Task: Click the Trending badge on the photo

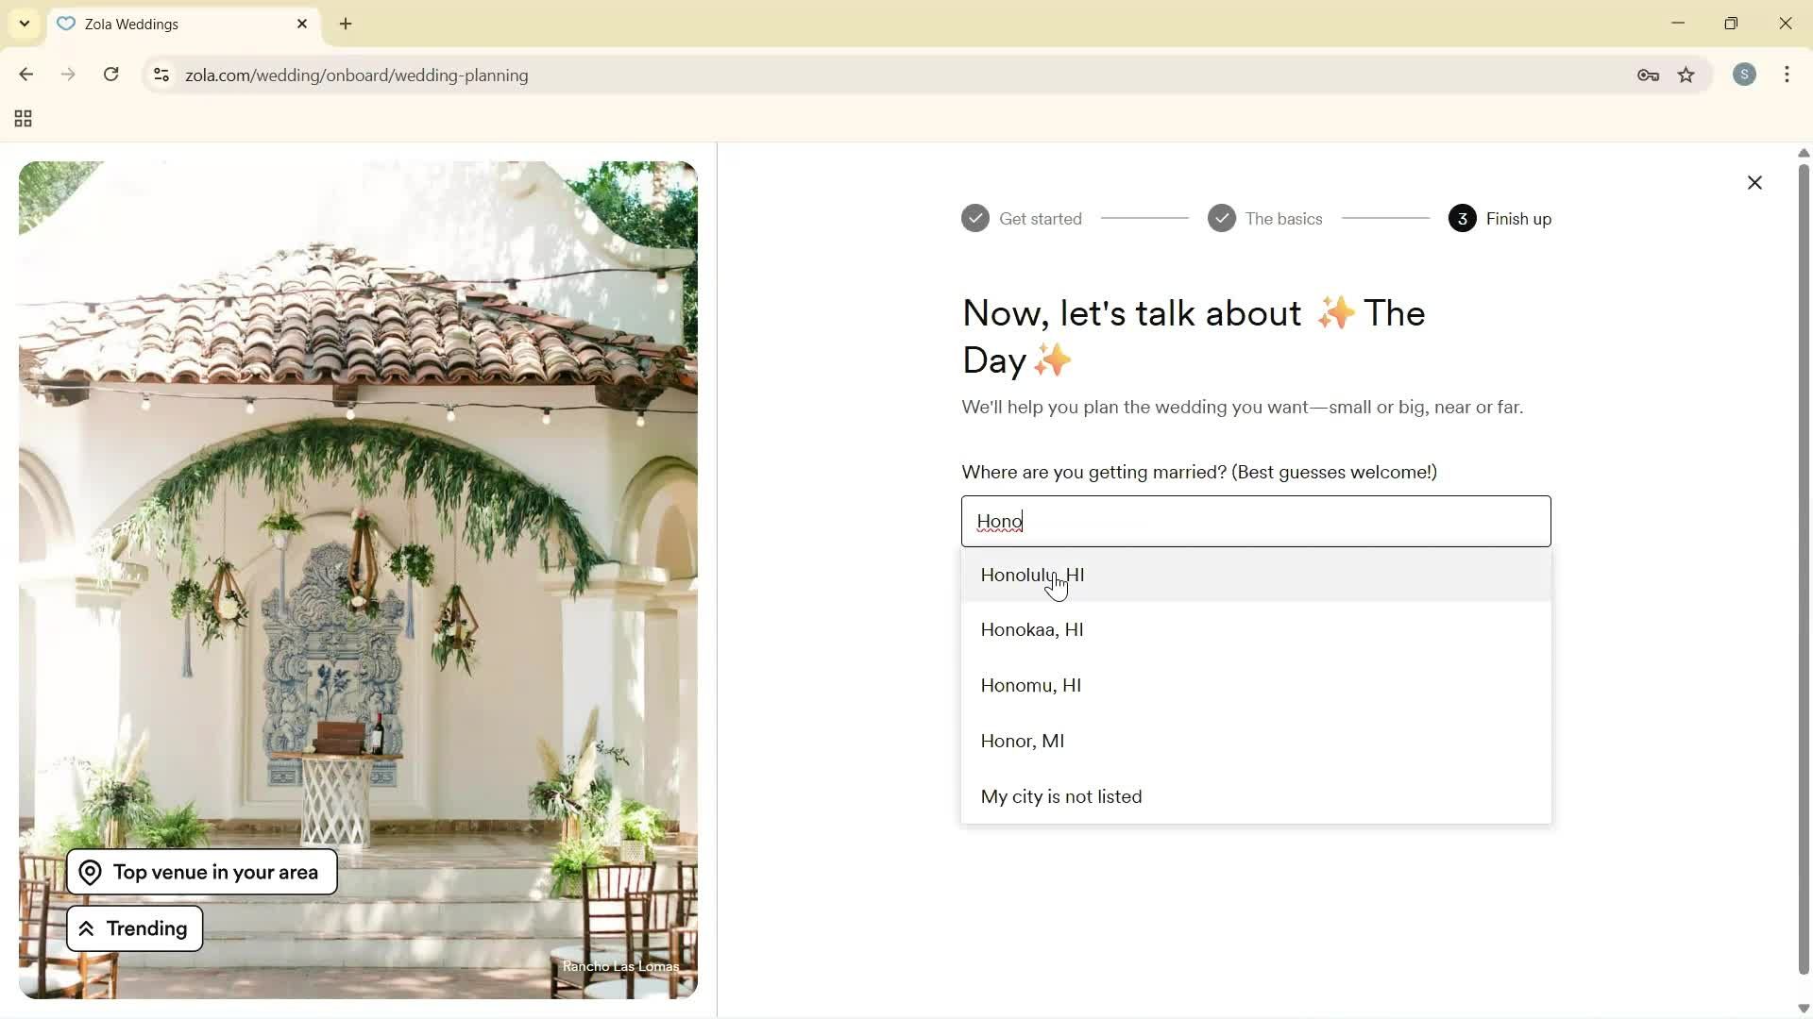Action: click(x=134, y=927)
